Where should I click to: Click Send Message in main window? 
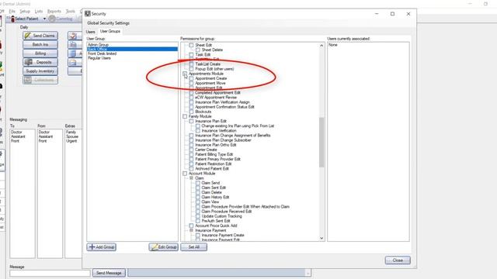(x=109, y=273)
